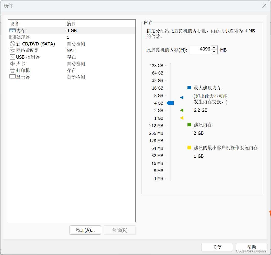Click the 512 MB slider label
The image size is (271, 255).
156,126
